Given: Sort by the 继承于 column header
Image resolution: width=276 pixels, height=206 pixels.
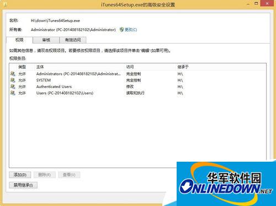Looking at the screenshot, I should (x=183, y=67).
